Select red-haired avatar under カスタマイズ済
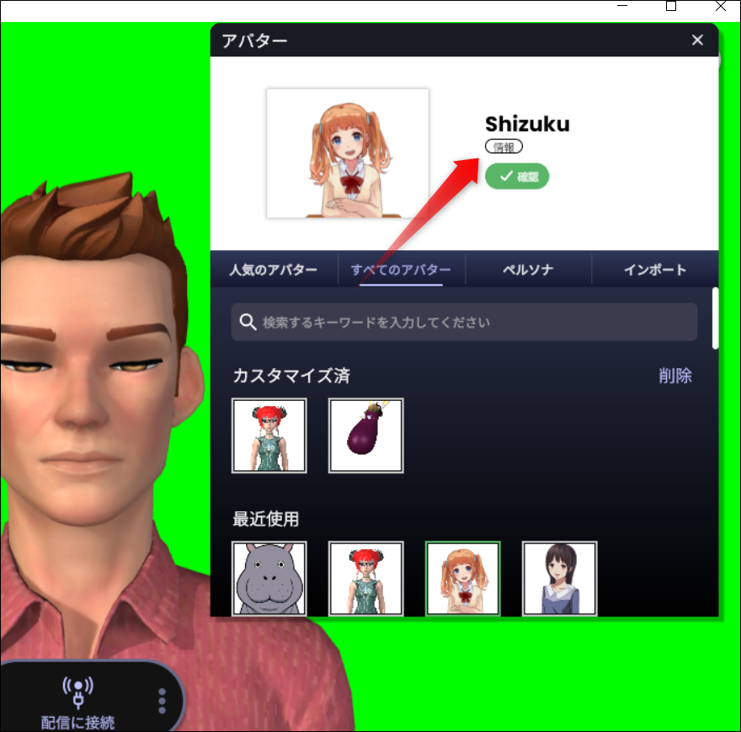 269,435
